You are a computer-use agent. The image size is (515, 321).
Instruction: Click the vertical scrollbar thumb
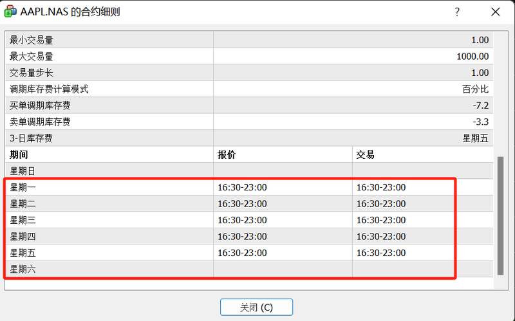click(x=501, y=216)
